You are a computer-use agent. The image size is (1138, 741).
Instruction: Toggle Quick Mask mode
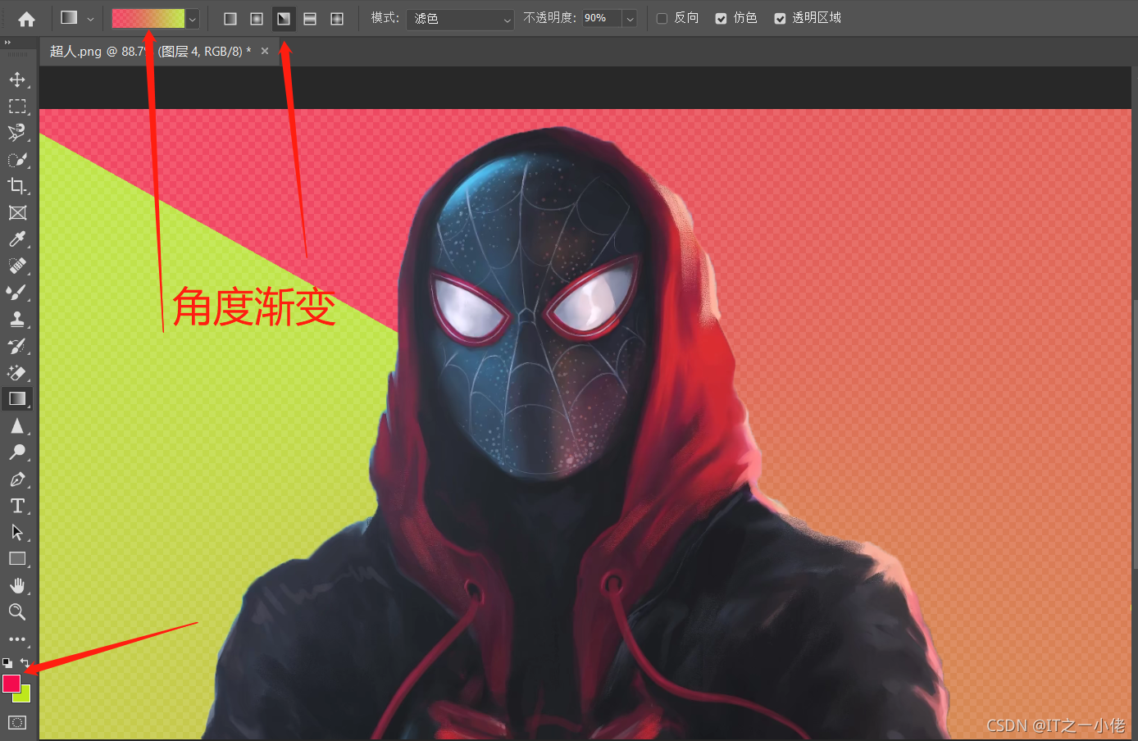coord(17,722)
